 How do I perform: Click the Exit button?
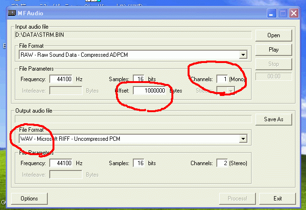[x=277, y=199]
